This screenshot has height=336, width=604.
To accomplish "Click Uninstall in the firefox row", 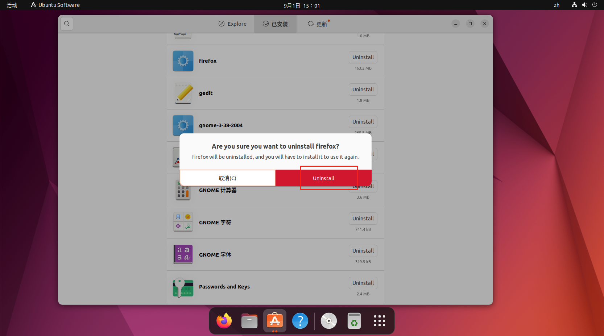I will pyautogui.click(x=363, y=57).
